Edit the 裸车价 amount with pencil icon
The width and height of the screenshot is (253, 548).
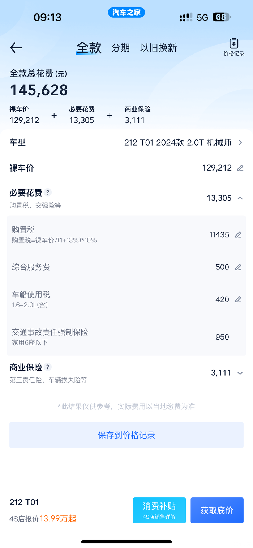pyautogui.click(x=240, y=168)
